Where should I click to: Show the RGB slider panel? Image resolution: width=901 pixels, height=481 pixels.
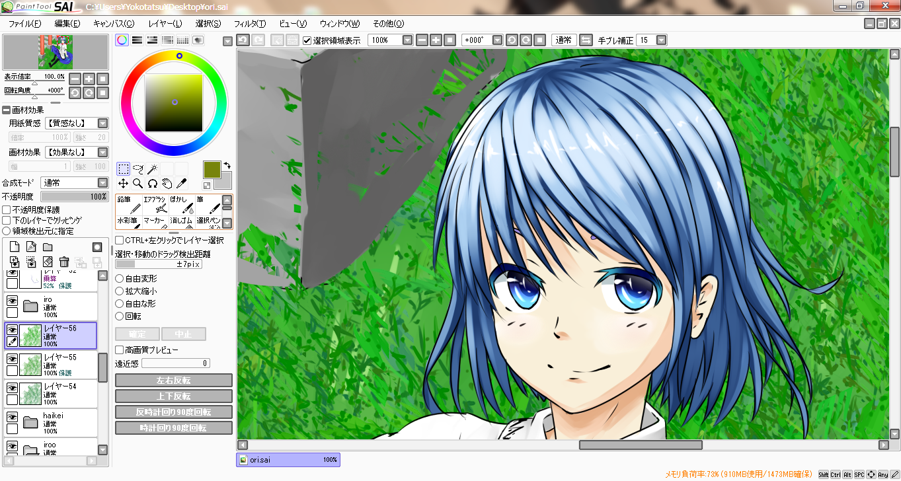tap(137, 40)
